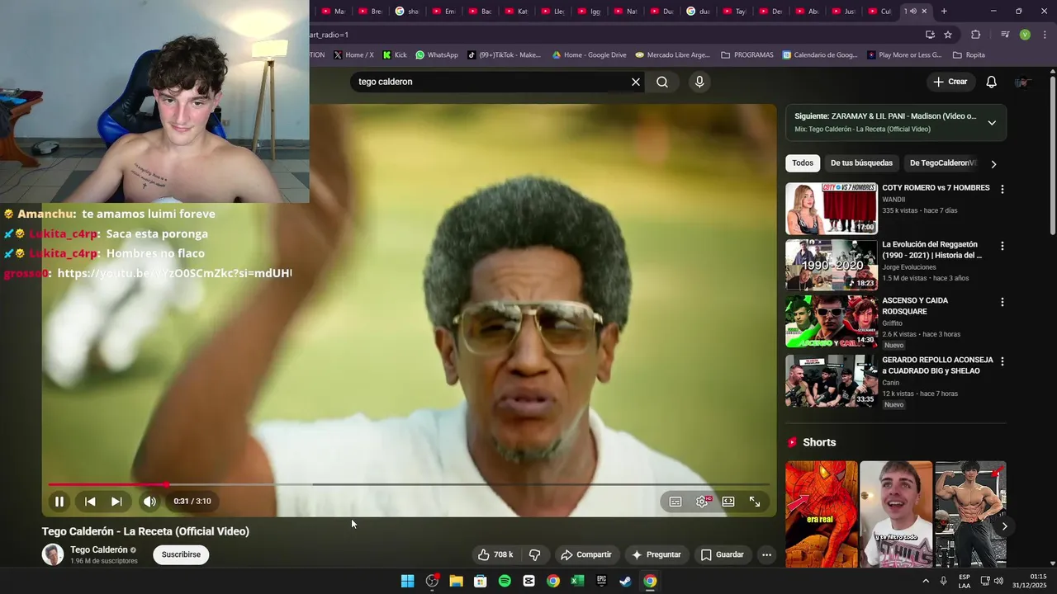Close the active playing tab
This screenshot has height=594, width=1057.
click(x=924, y=11)
